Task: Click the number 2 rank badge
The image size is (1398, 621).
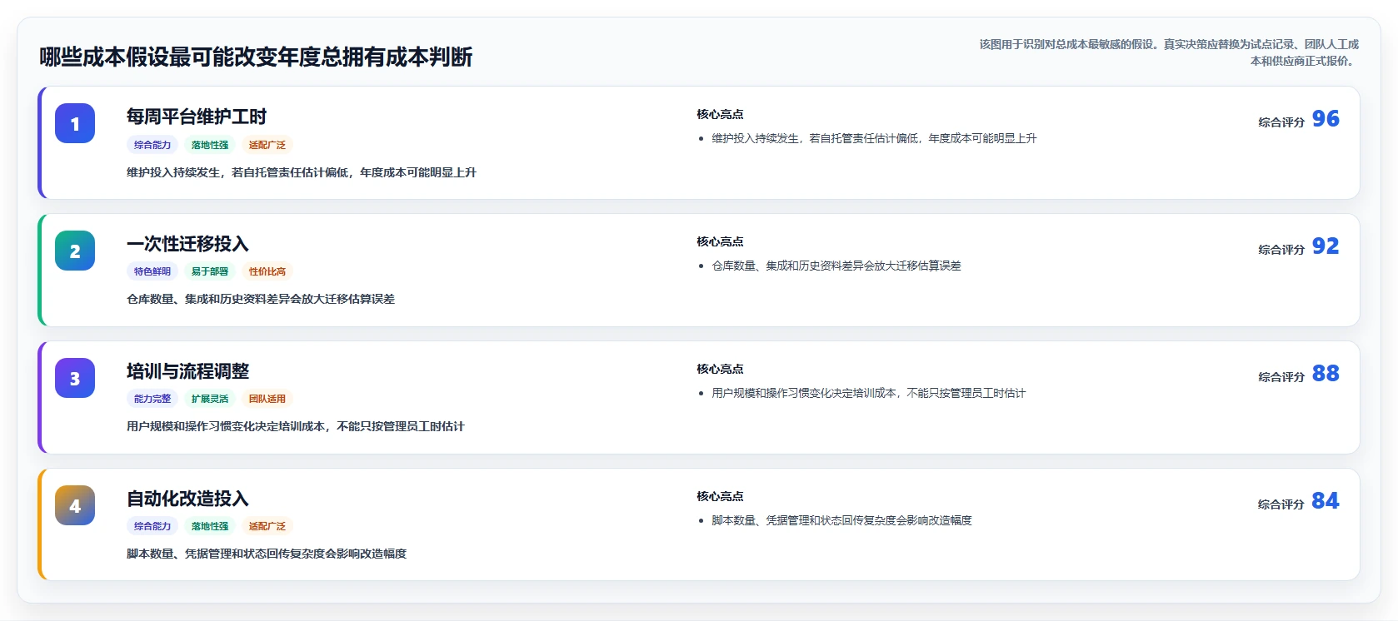Action: 75,251
